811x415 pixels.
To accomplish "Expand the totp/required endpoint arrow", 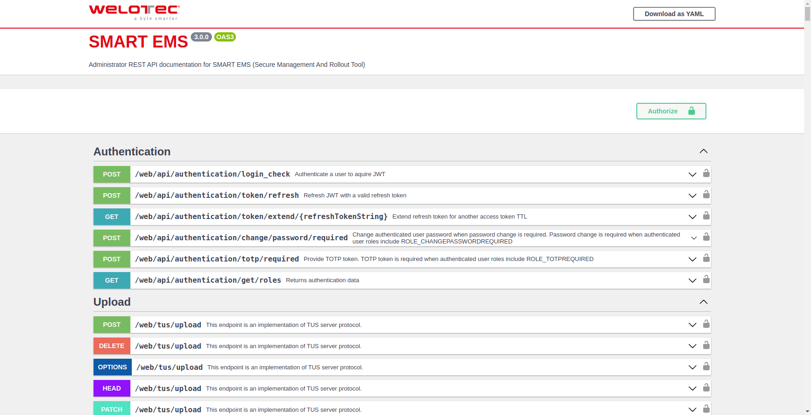I will (692, 259).
